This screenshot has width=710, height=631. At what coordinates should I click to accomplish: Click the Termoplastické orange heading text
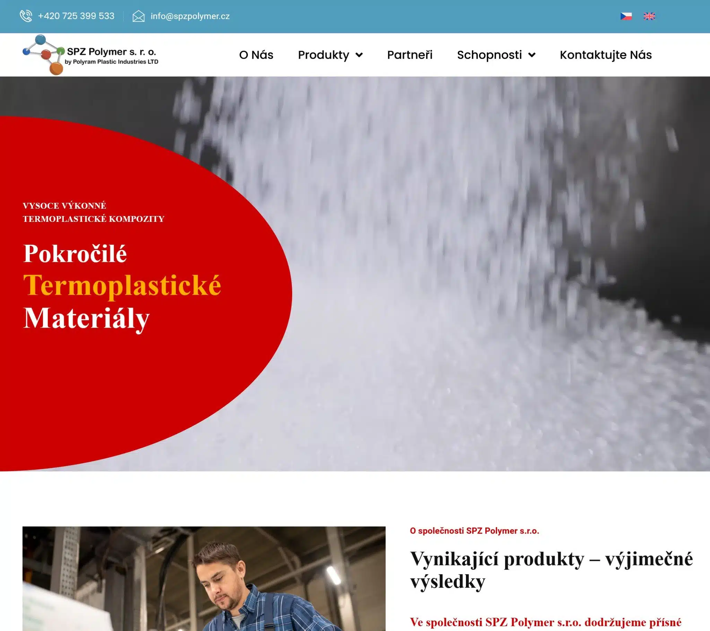point(122,286)
